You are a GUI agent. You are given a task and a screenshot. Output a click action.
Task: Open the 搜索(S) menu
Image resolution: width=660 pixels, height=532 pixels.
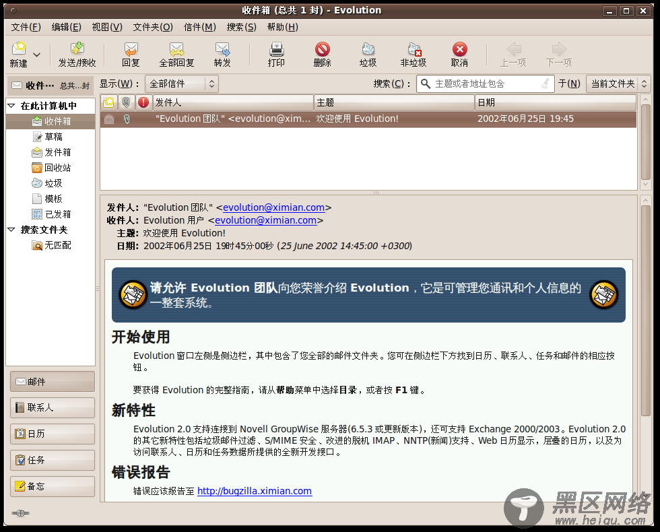click(241, 28)
